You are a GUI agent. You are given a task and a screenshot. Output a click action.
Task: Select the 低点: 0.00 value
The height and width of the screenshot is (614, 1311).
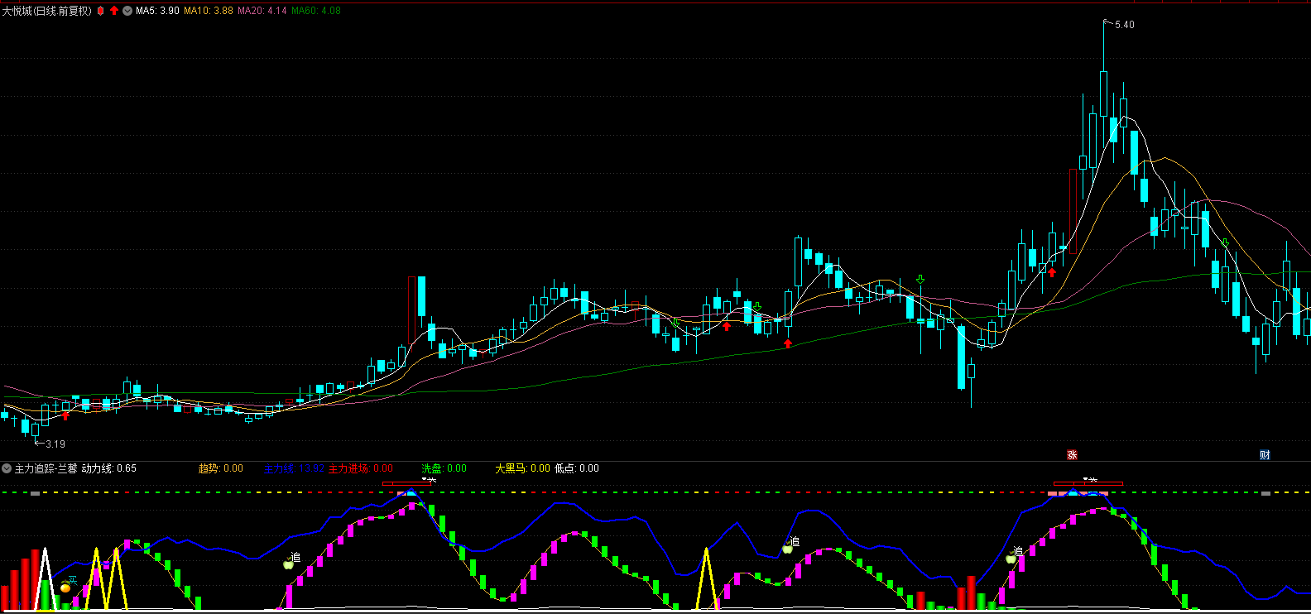click(x=577, y=468)
